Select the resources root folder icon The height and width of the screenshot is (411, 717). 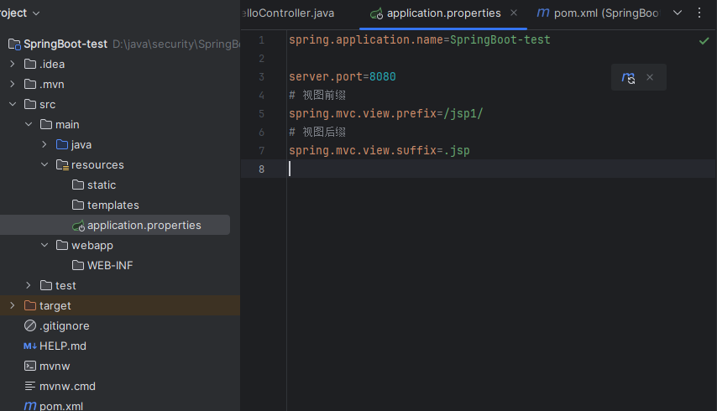(x=62, y=165)
